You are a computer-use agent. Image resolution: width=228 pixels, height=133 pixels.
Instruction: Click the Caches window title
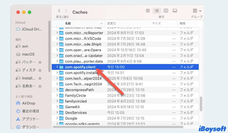coord(80,12)
